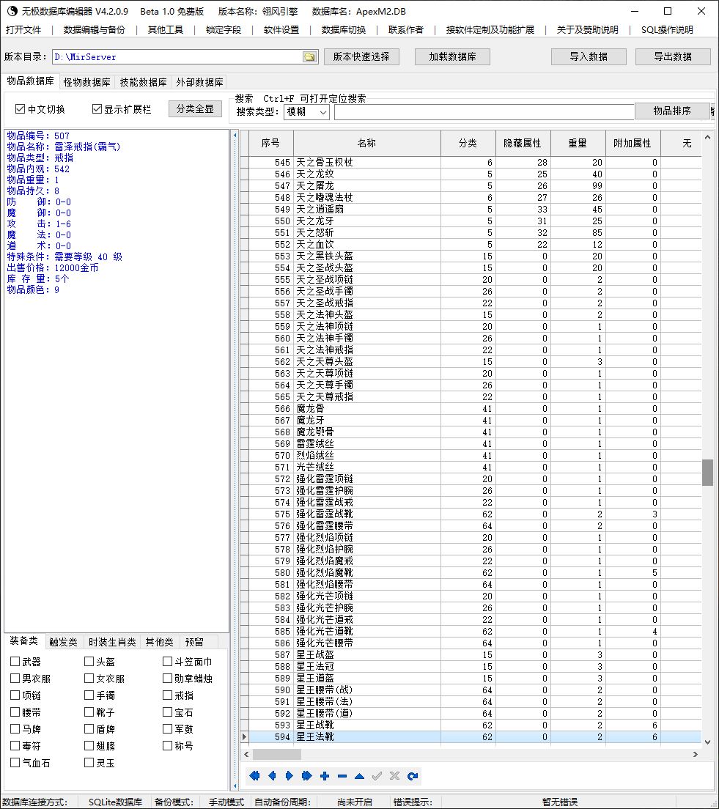Screen dimensions: 719x809
Task: Check the 头盔 category box
Action: (x=89, y=662)
